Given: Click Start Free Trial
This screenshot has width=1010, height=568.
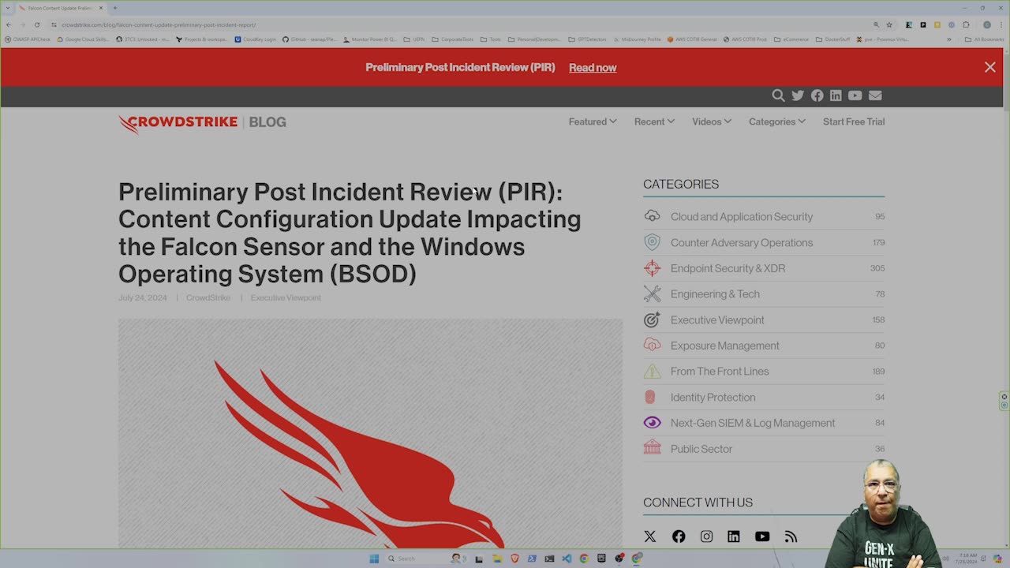Looking at the screenshot, I should [x=854, y=121].
